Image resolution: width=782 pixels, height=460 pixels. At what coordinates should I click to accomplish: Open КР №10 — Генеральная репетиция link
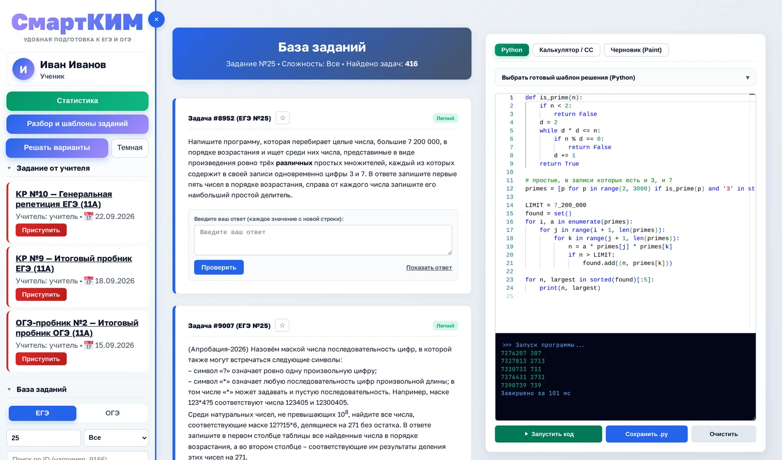pos(64,199)
